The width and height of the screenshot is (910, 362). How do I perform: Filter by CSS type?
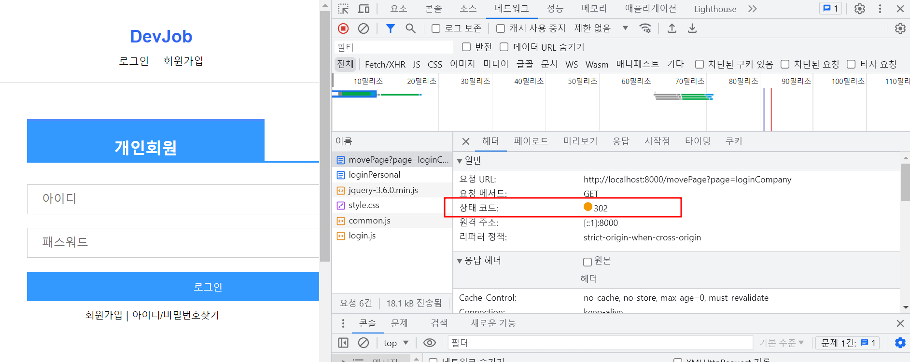(x=435, y=64)
